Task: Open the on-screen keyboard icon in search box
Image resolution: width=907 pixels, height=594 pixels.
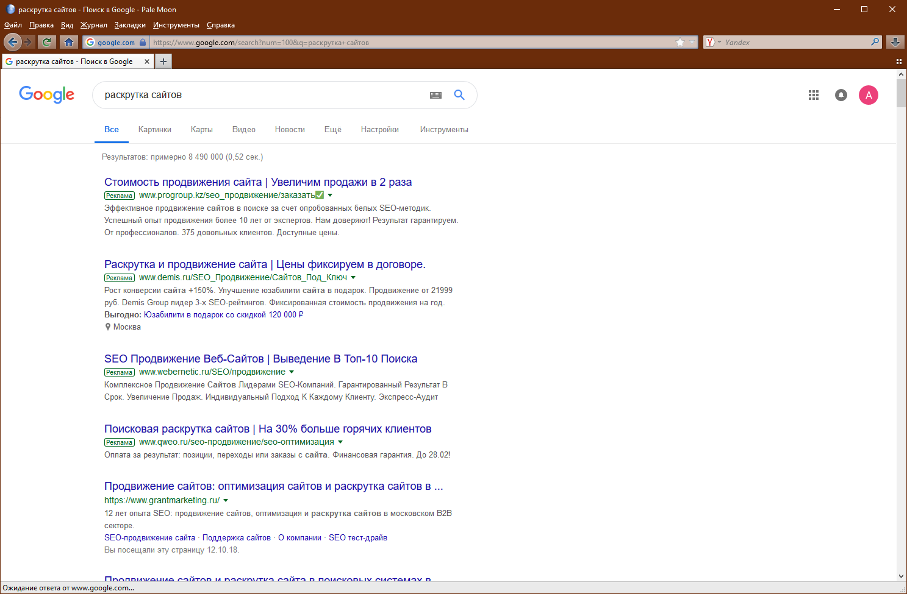Action: 436,95
